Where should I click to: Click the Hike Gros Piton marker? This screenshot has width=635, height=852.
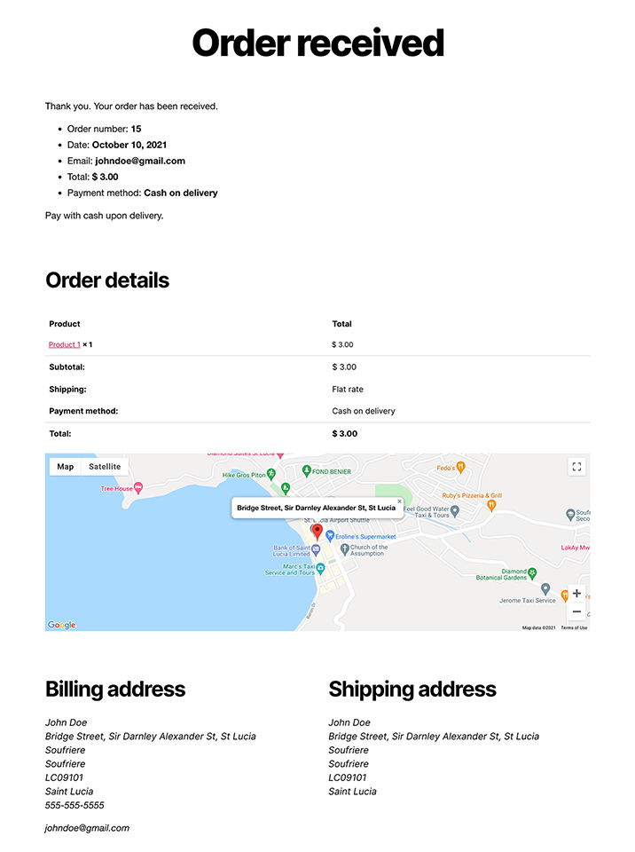pyautogui.click(x=271, y=475)
